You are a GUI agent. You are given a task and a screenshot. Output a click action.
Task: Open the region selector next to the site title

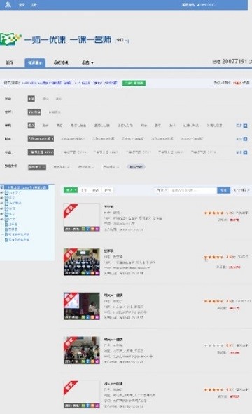[122, 41]
